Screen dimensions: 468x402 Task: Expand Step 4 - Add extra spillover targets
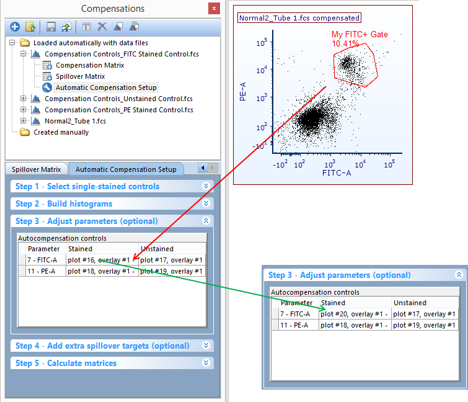(x=206, y=346)
